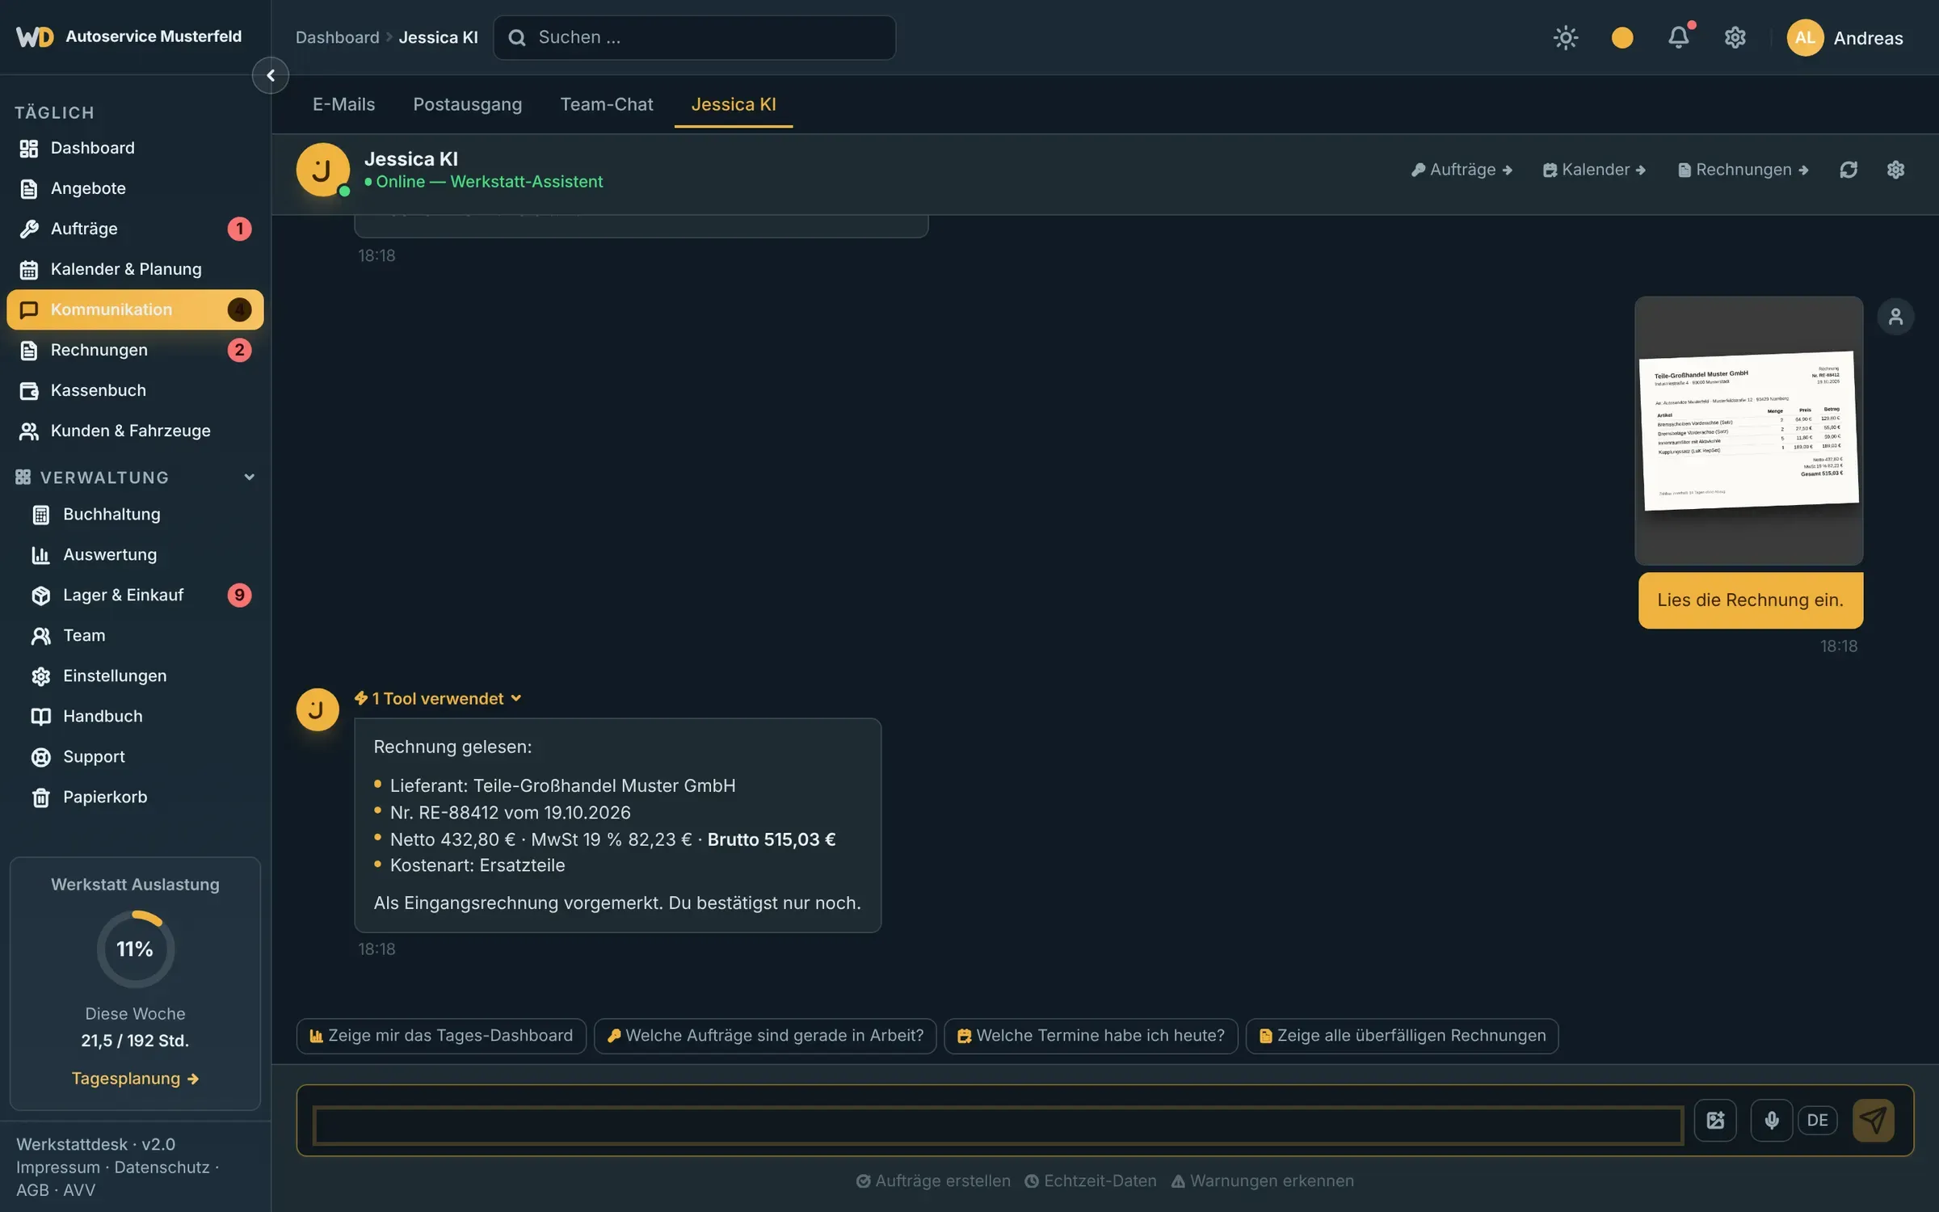Image resolution: width=1939 pixels, height=1212 pixels.
Task: Click the yellow status dot in top bar
Action: (x=1621, y=37)
